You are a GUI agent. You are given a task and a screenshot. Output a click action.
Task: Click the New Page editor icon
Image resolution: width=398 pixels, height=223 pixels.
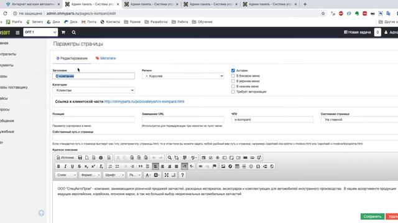[x=87, y=158]
